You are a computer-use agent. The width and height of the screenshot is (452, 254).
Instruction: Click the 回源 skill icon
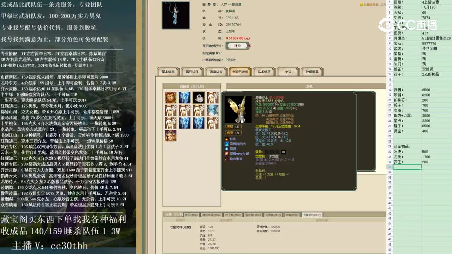(x=227, y=148)
